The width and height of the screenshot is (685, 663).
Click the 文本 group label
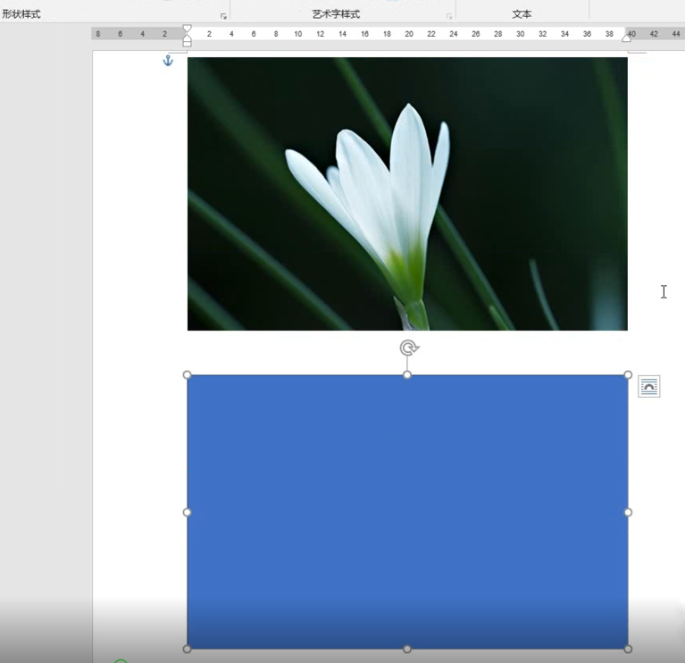(522, 14)
